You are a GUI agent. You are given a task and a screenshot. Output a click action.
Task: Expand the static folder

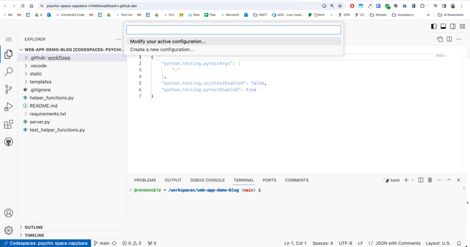[72, 74]
